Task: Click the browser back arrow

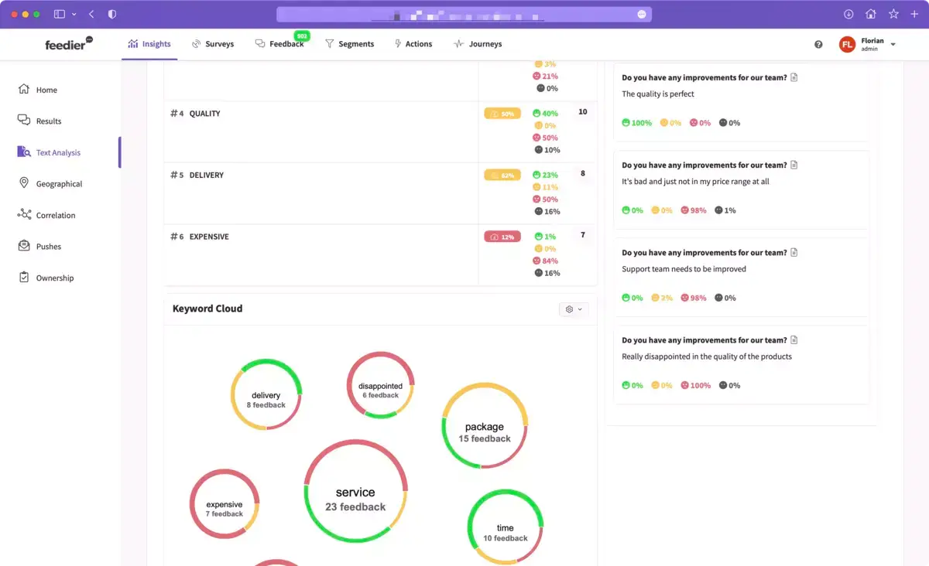Action: pos(91,14)
